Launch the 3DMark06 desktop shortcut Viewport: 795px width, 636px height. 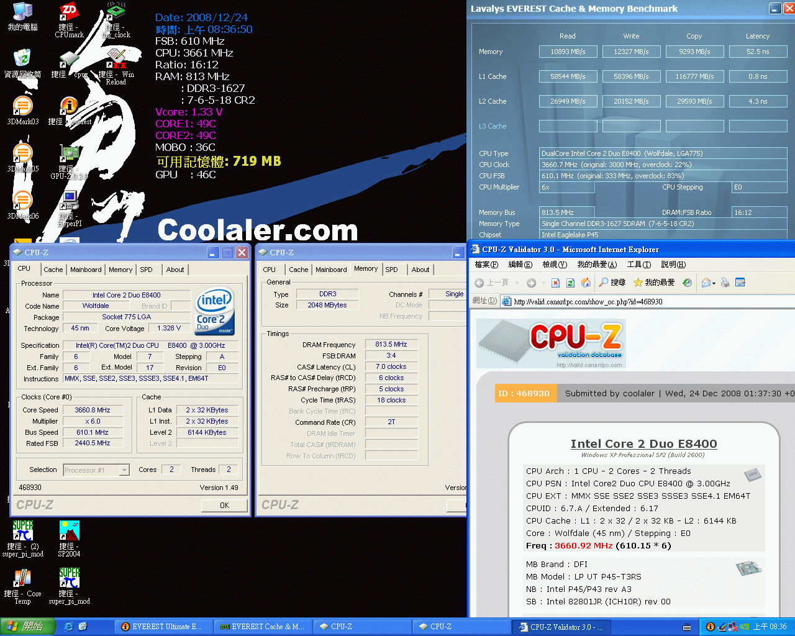click(22, 205)
